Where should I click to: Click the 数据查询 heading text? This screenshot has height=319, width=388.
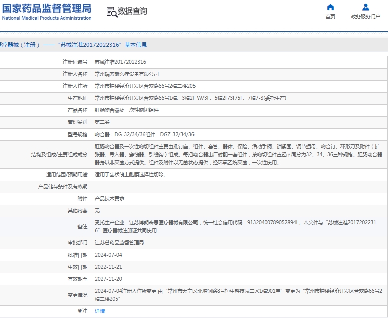pyautogui.click(x=132, y=11)
